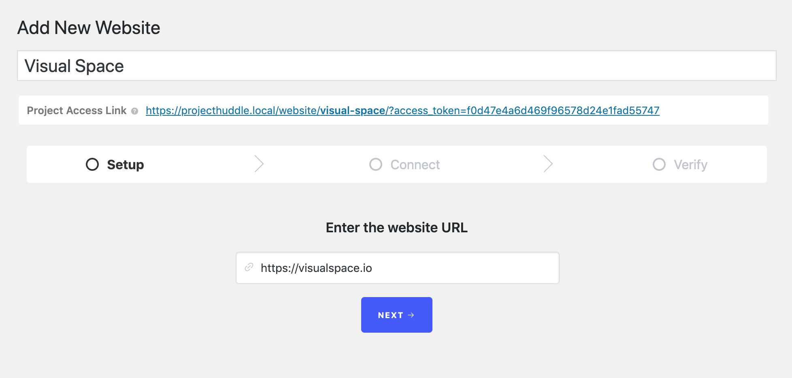The image size is (792, 378).
Task: Click the chain link icon in URL field
Action: (249, 267)
